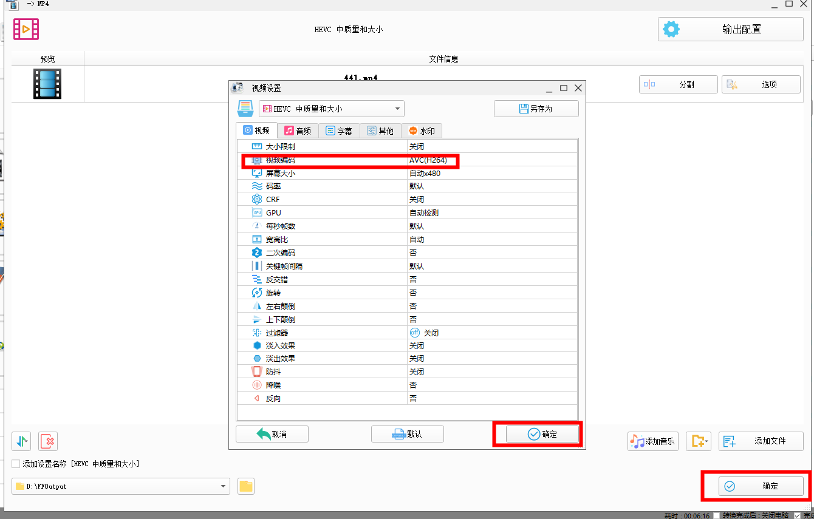814x519 pixels.
Task: Click the 添加音乐 button
Action: coord(653,441)
